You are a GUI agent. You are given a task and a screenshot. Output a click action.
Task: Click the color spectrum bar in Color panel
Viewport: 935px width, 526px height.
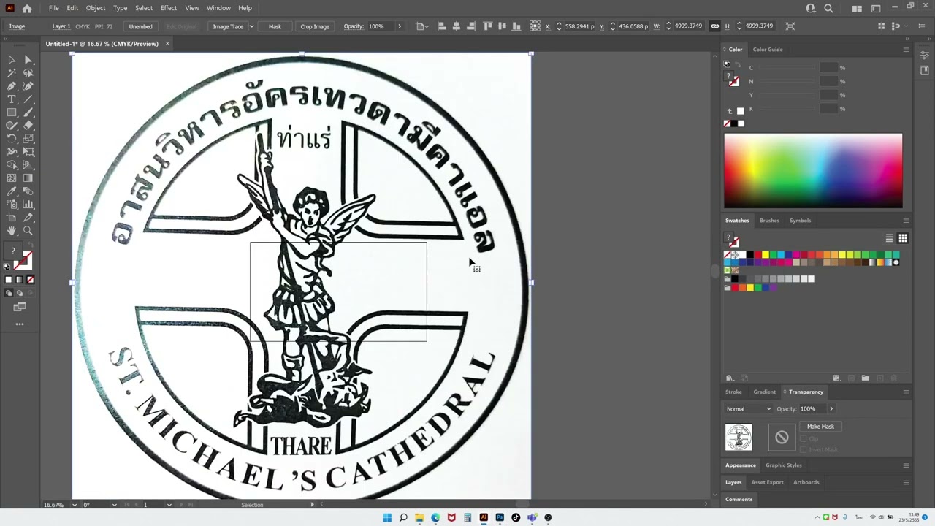click(x=813, y=171)
